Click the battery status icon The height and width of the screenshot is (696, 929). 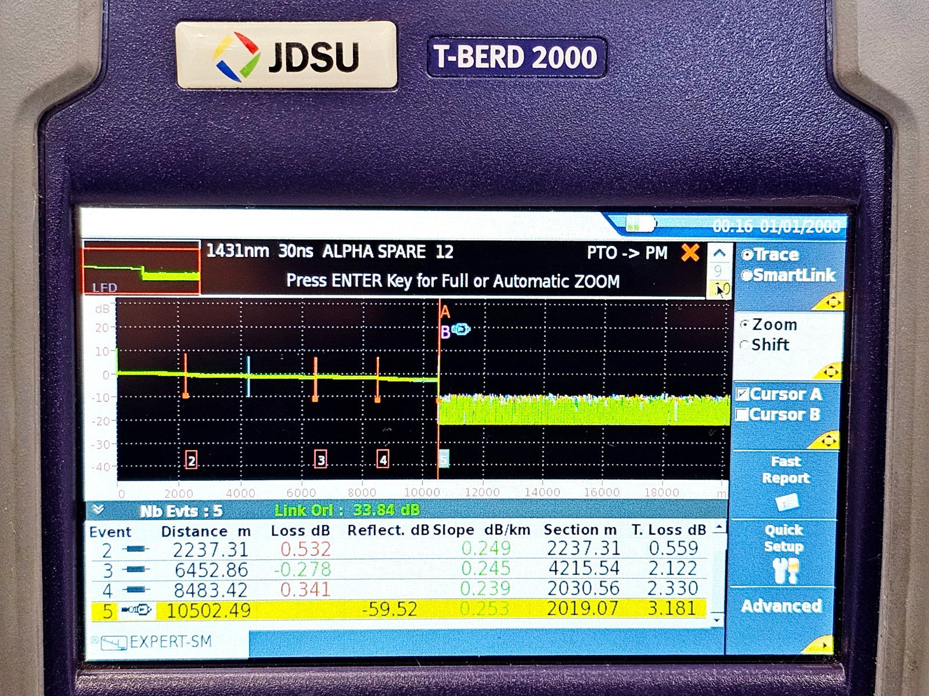(640, 224)
